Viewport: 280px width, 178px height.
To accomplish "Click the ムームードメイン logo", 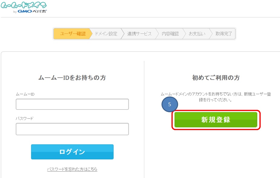I will pyautogui.click(x=24, y=5).
